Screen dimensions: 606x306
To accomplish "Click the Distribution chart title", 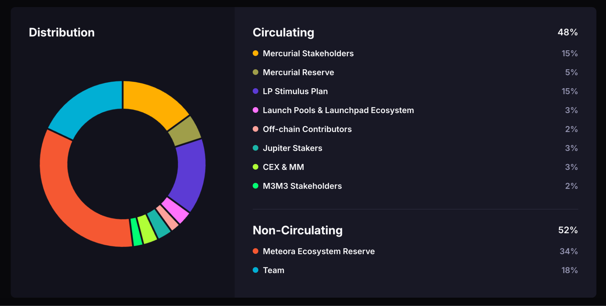I will (x=62, y=33).
